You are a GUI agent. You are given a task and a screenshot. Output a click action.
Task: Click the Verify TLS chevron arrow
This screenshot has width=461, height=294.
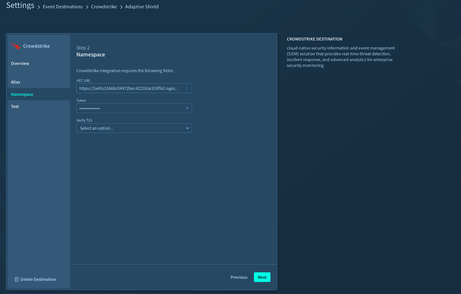187,128
